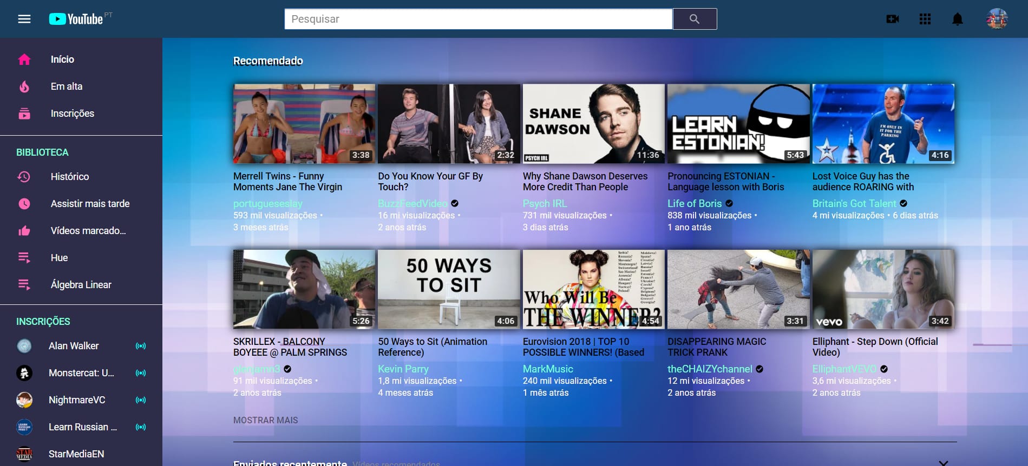Open the Skrillex Balcony Boyeee thumbnail
Screen dimensions: 1028x466
304,289
